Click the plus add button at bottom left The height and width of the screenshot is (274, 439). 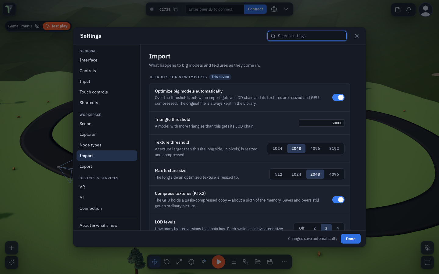(x=12, y=248)
